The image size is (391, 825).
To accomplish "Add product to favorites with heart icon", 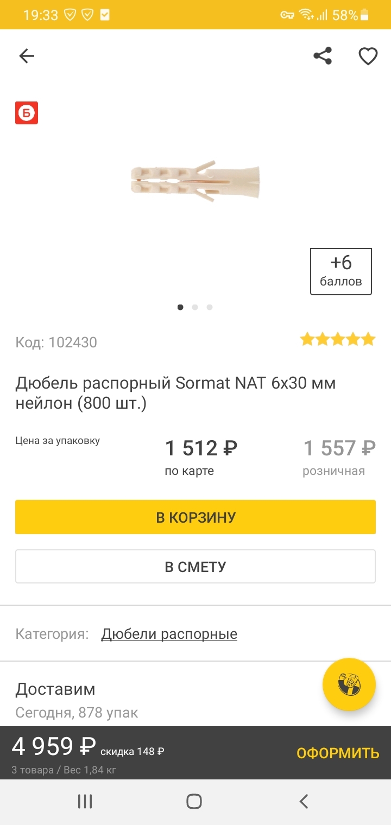I will [368, 56].
